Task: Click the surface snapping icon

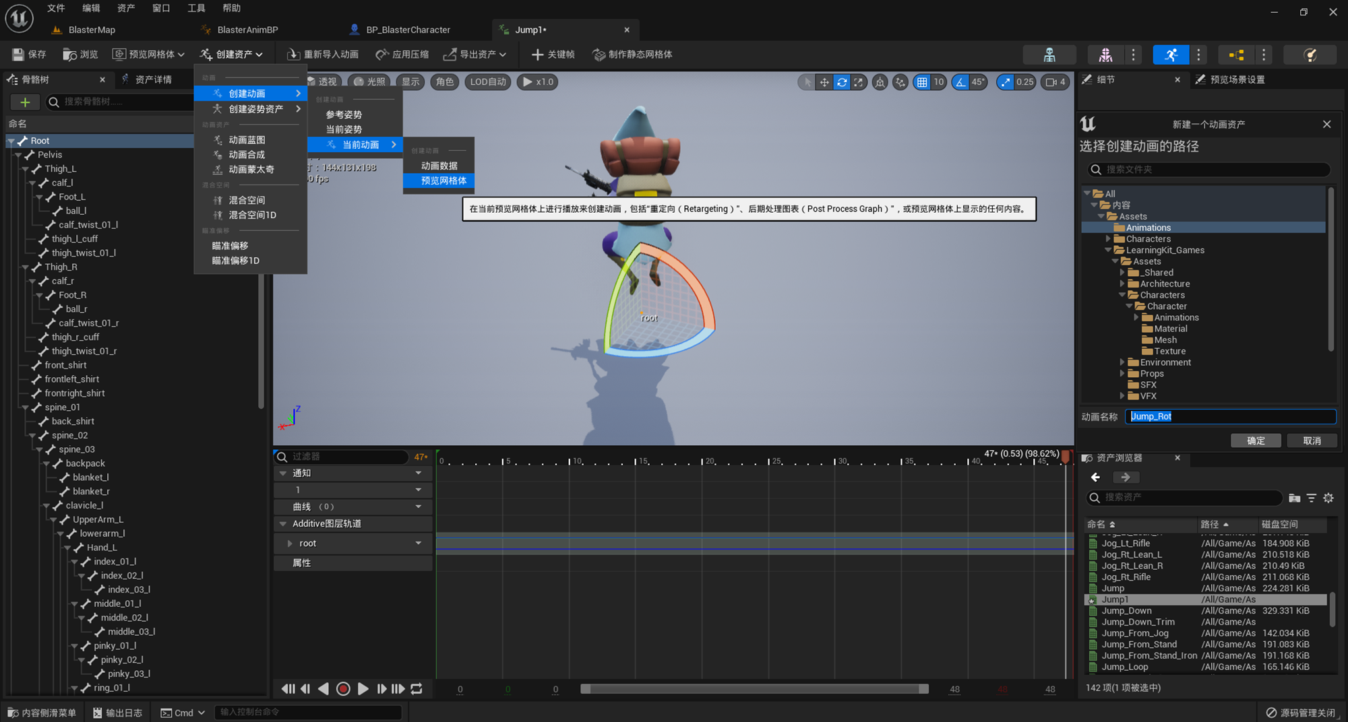Action: [x=900, y=82]
